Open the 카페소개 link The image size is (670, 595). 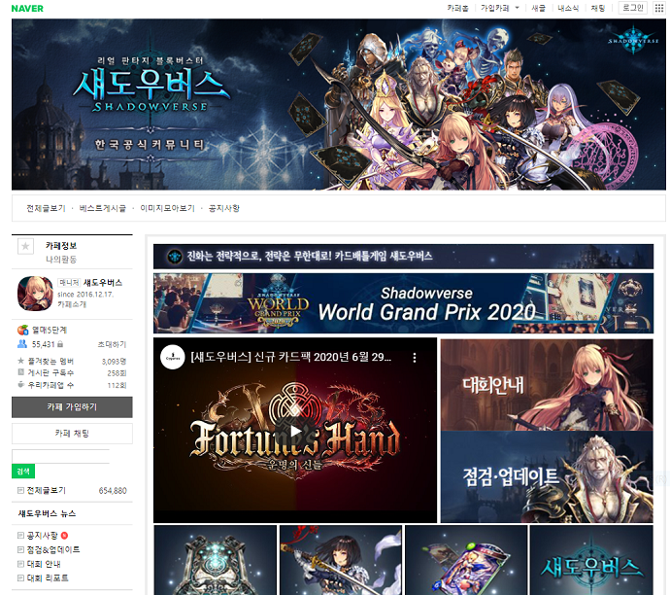(x=72, y=304)
